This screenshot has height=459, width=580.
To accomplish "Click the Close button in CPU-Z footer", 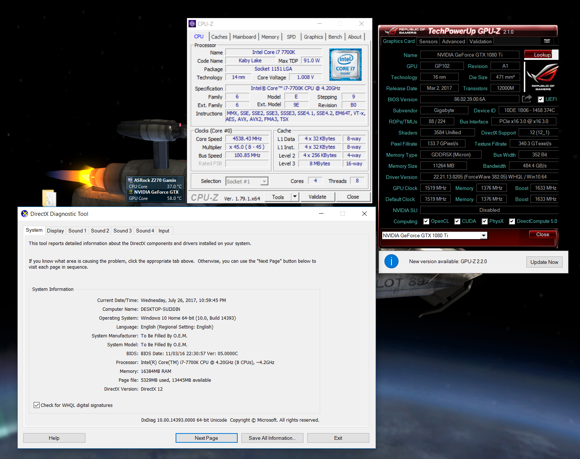I will pos(353,197).
